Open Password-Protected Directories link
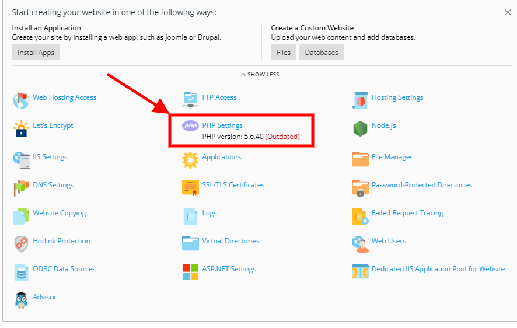517x328 pixels. [422, 185]
